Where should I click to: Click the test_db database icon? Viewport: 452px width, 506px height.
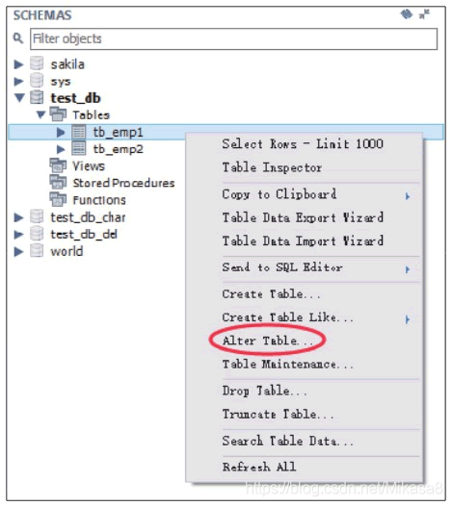coord(37,97)
